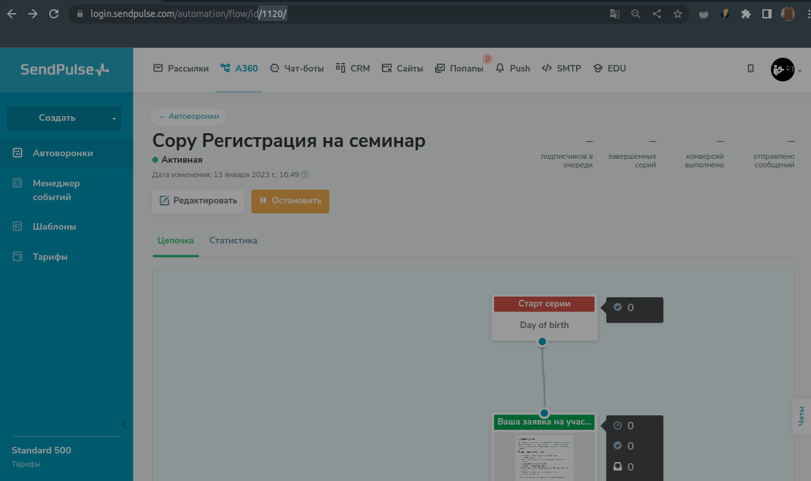Open the Чаты side tab
Image resolution: width=811 pixels, height=481 pixels.
[802, 416]
